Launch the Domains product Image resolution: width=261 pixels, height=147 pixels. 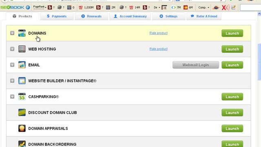232,33
